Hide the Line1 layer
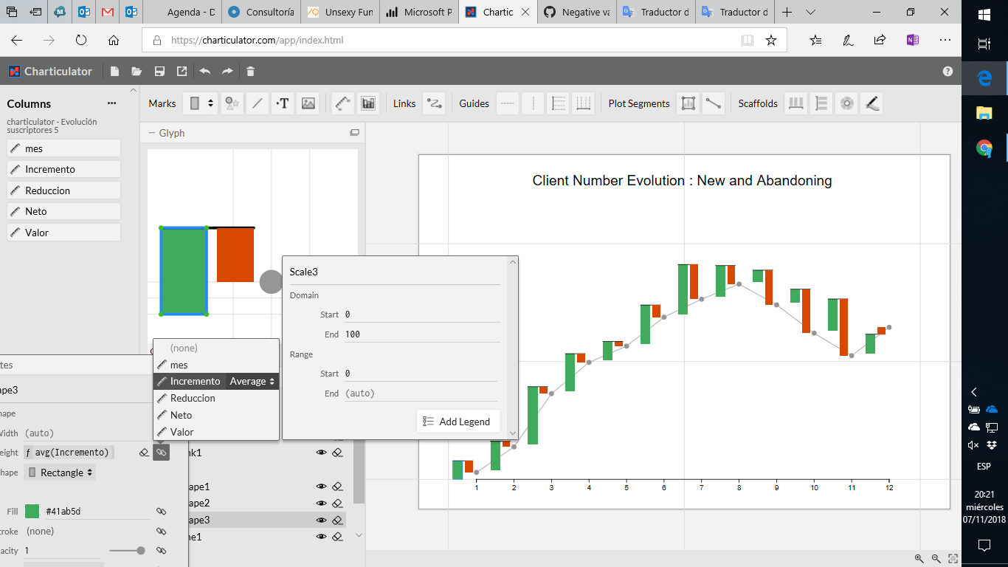Screen dimensions: 1008x567 coord(320,537)
